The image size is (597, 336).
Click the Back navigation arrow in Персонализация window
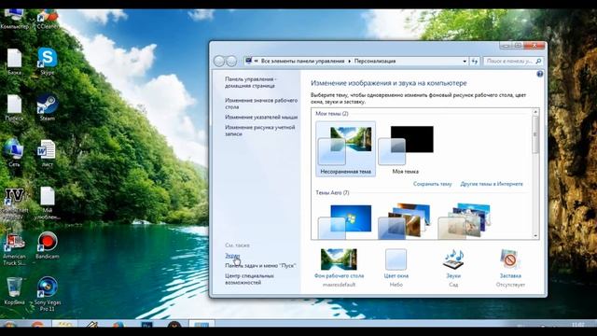(219, 61)
